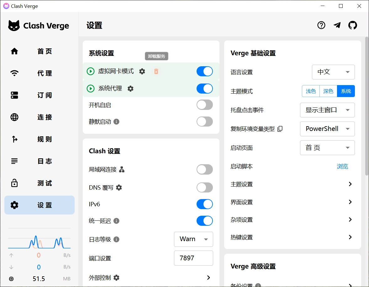Enable 局域网连接 switch
Viewport: 369px width, 287px height.
click(204, 170)
